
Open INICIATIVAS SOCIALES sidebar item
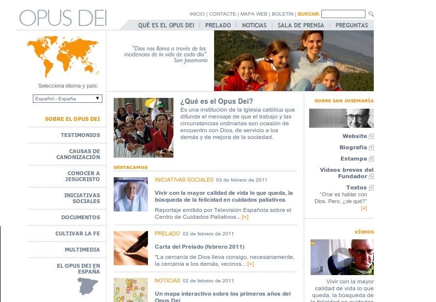[82, 198]
